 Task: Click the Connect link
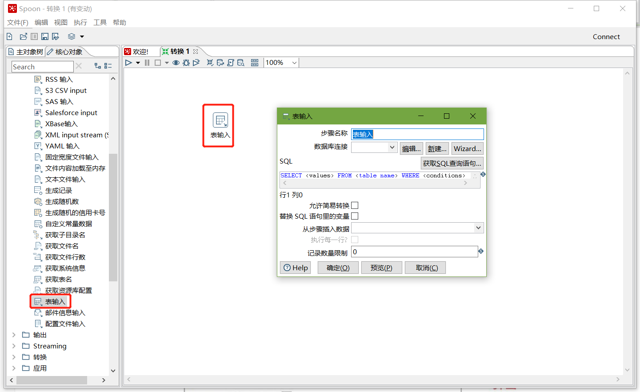coord(606,37)
